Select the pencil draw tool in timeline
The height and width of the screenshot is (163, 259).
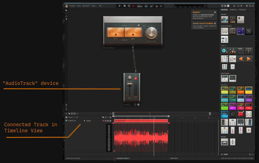click(105, 117)
